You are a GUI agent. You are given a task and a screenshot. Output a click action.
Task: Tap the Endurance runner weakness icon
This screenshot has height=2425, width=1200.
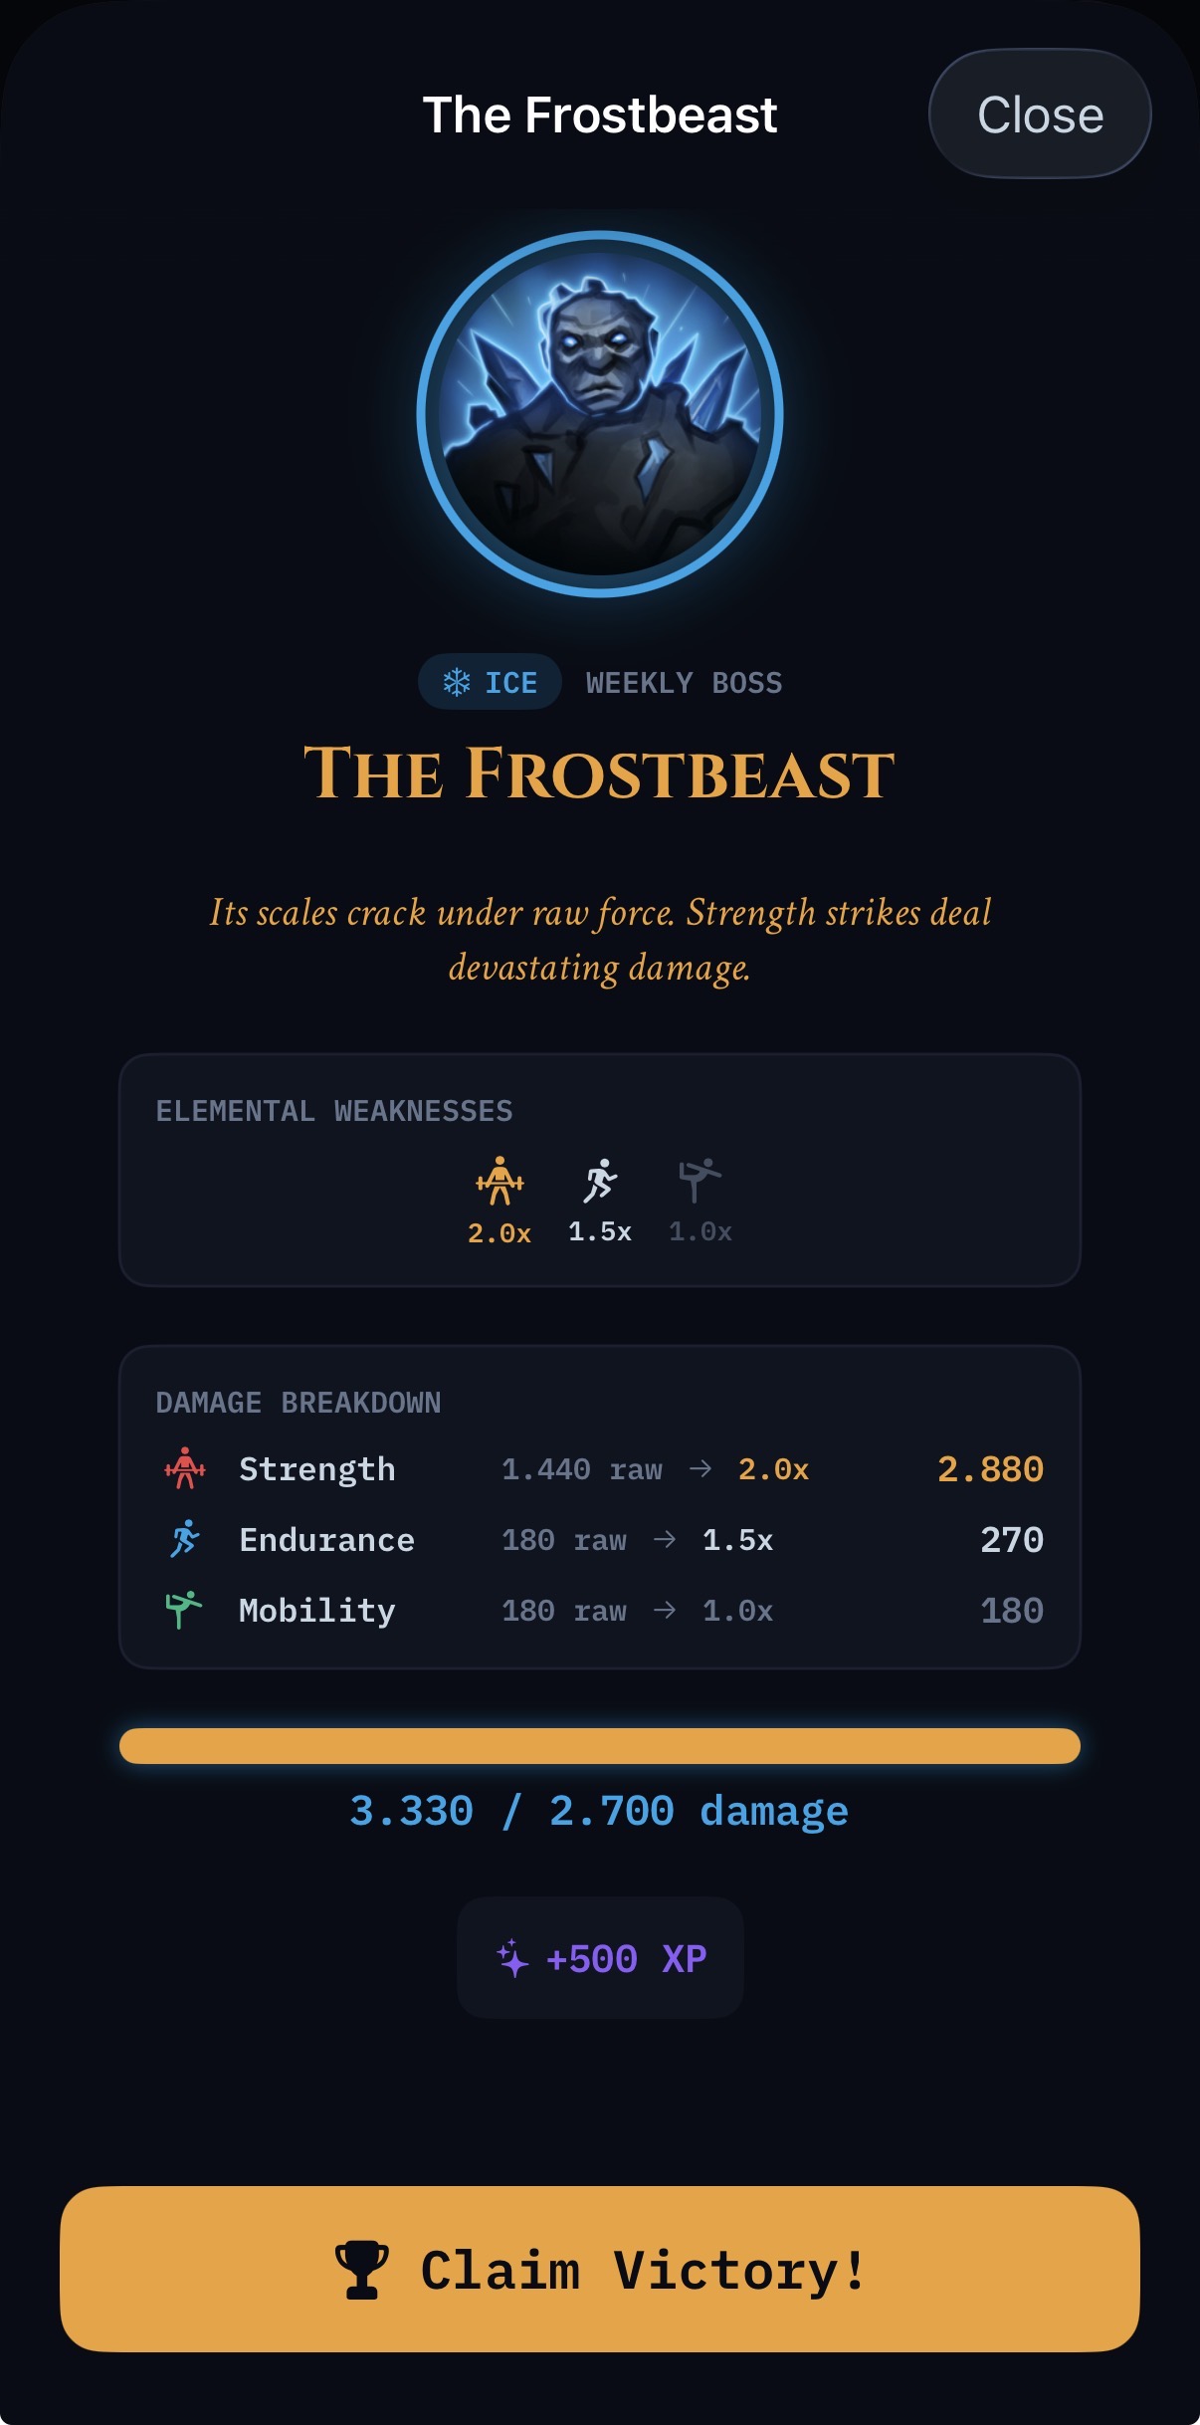600,1181
